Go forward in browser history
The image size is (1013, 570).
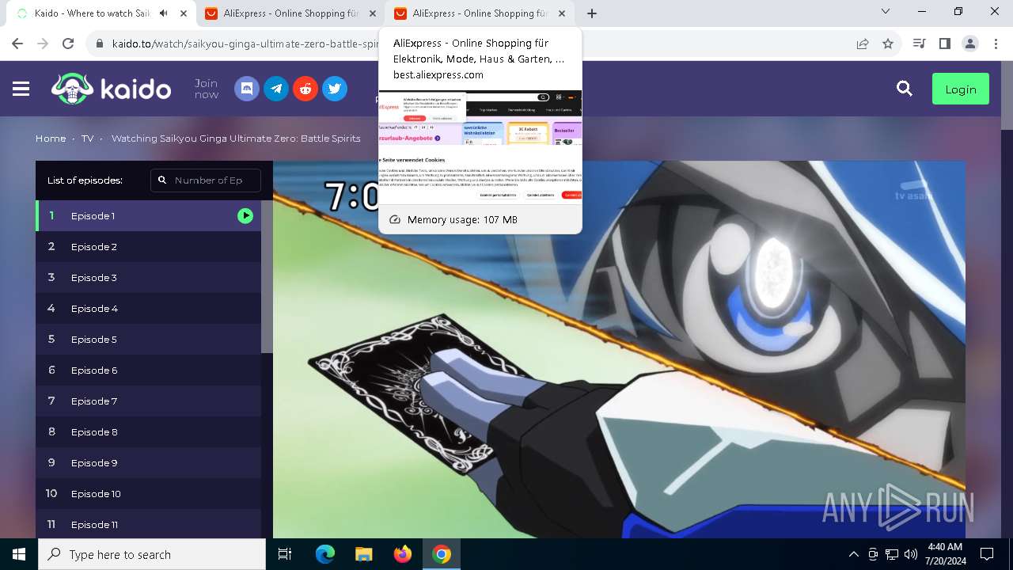(43, 44)
